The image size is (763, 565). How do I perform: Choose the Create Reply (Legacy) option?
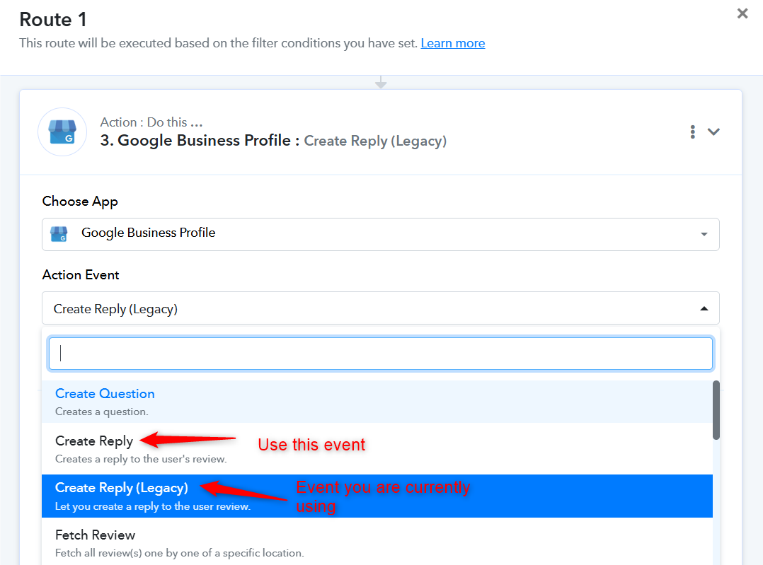(x=377, y=496)
